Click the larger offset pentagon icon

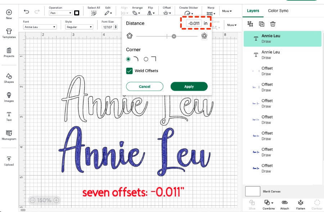tap(204, 36)
